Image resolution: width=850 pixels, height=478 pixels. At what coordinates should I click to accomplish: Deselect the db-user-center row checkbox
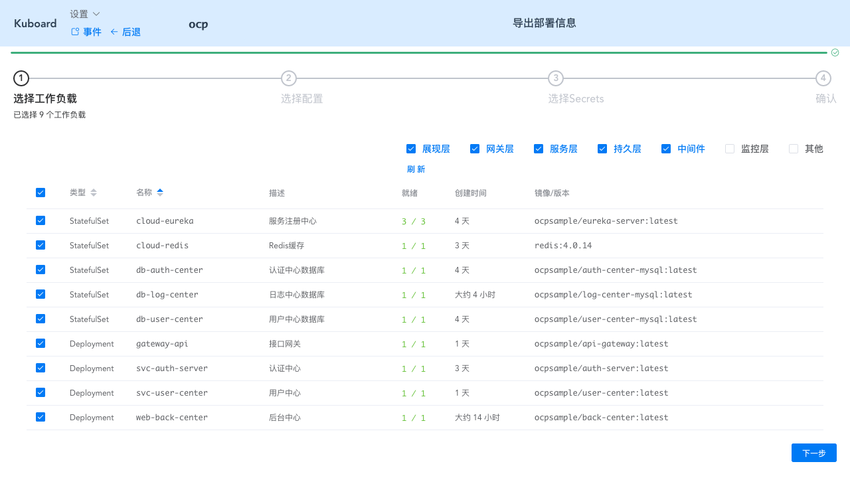tap(41, 319)
